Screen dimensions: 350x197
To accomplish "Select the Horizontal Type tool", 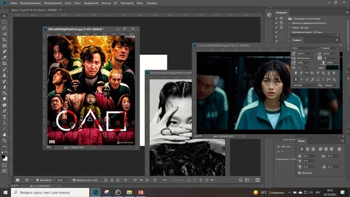I will pyautogui.click(x=4, y=117).
